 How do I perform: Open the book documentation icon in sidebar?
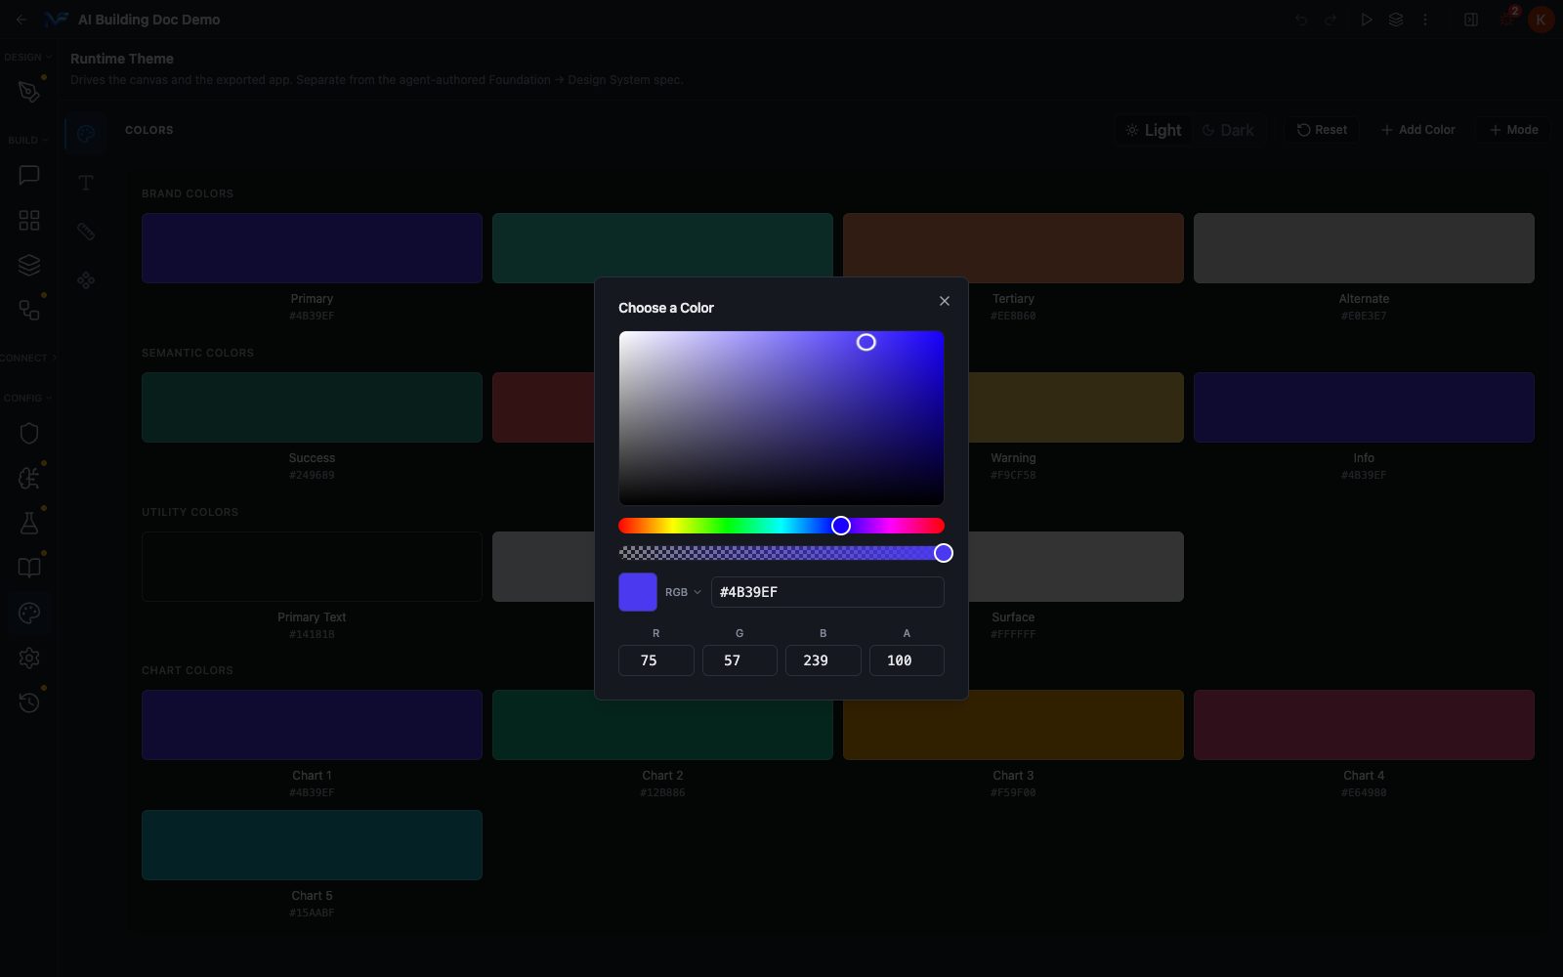click(x=28, y=568)
